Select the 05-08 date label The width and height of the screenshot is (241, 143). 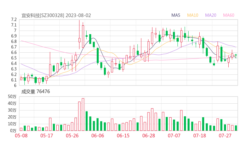(x=21, y=136)
